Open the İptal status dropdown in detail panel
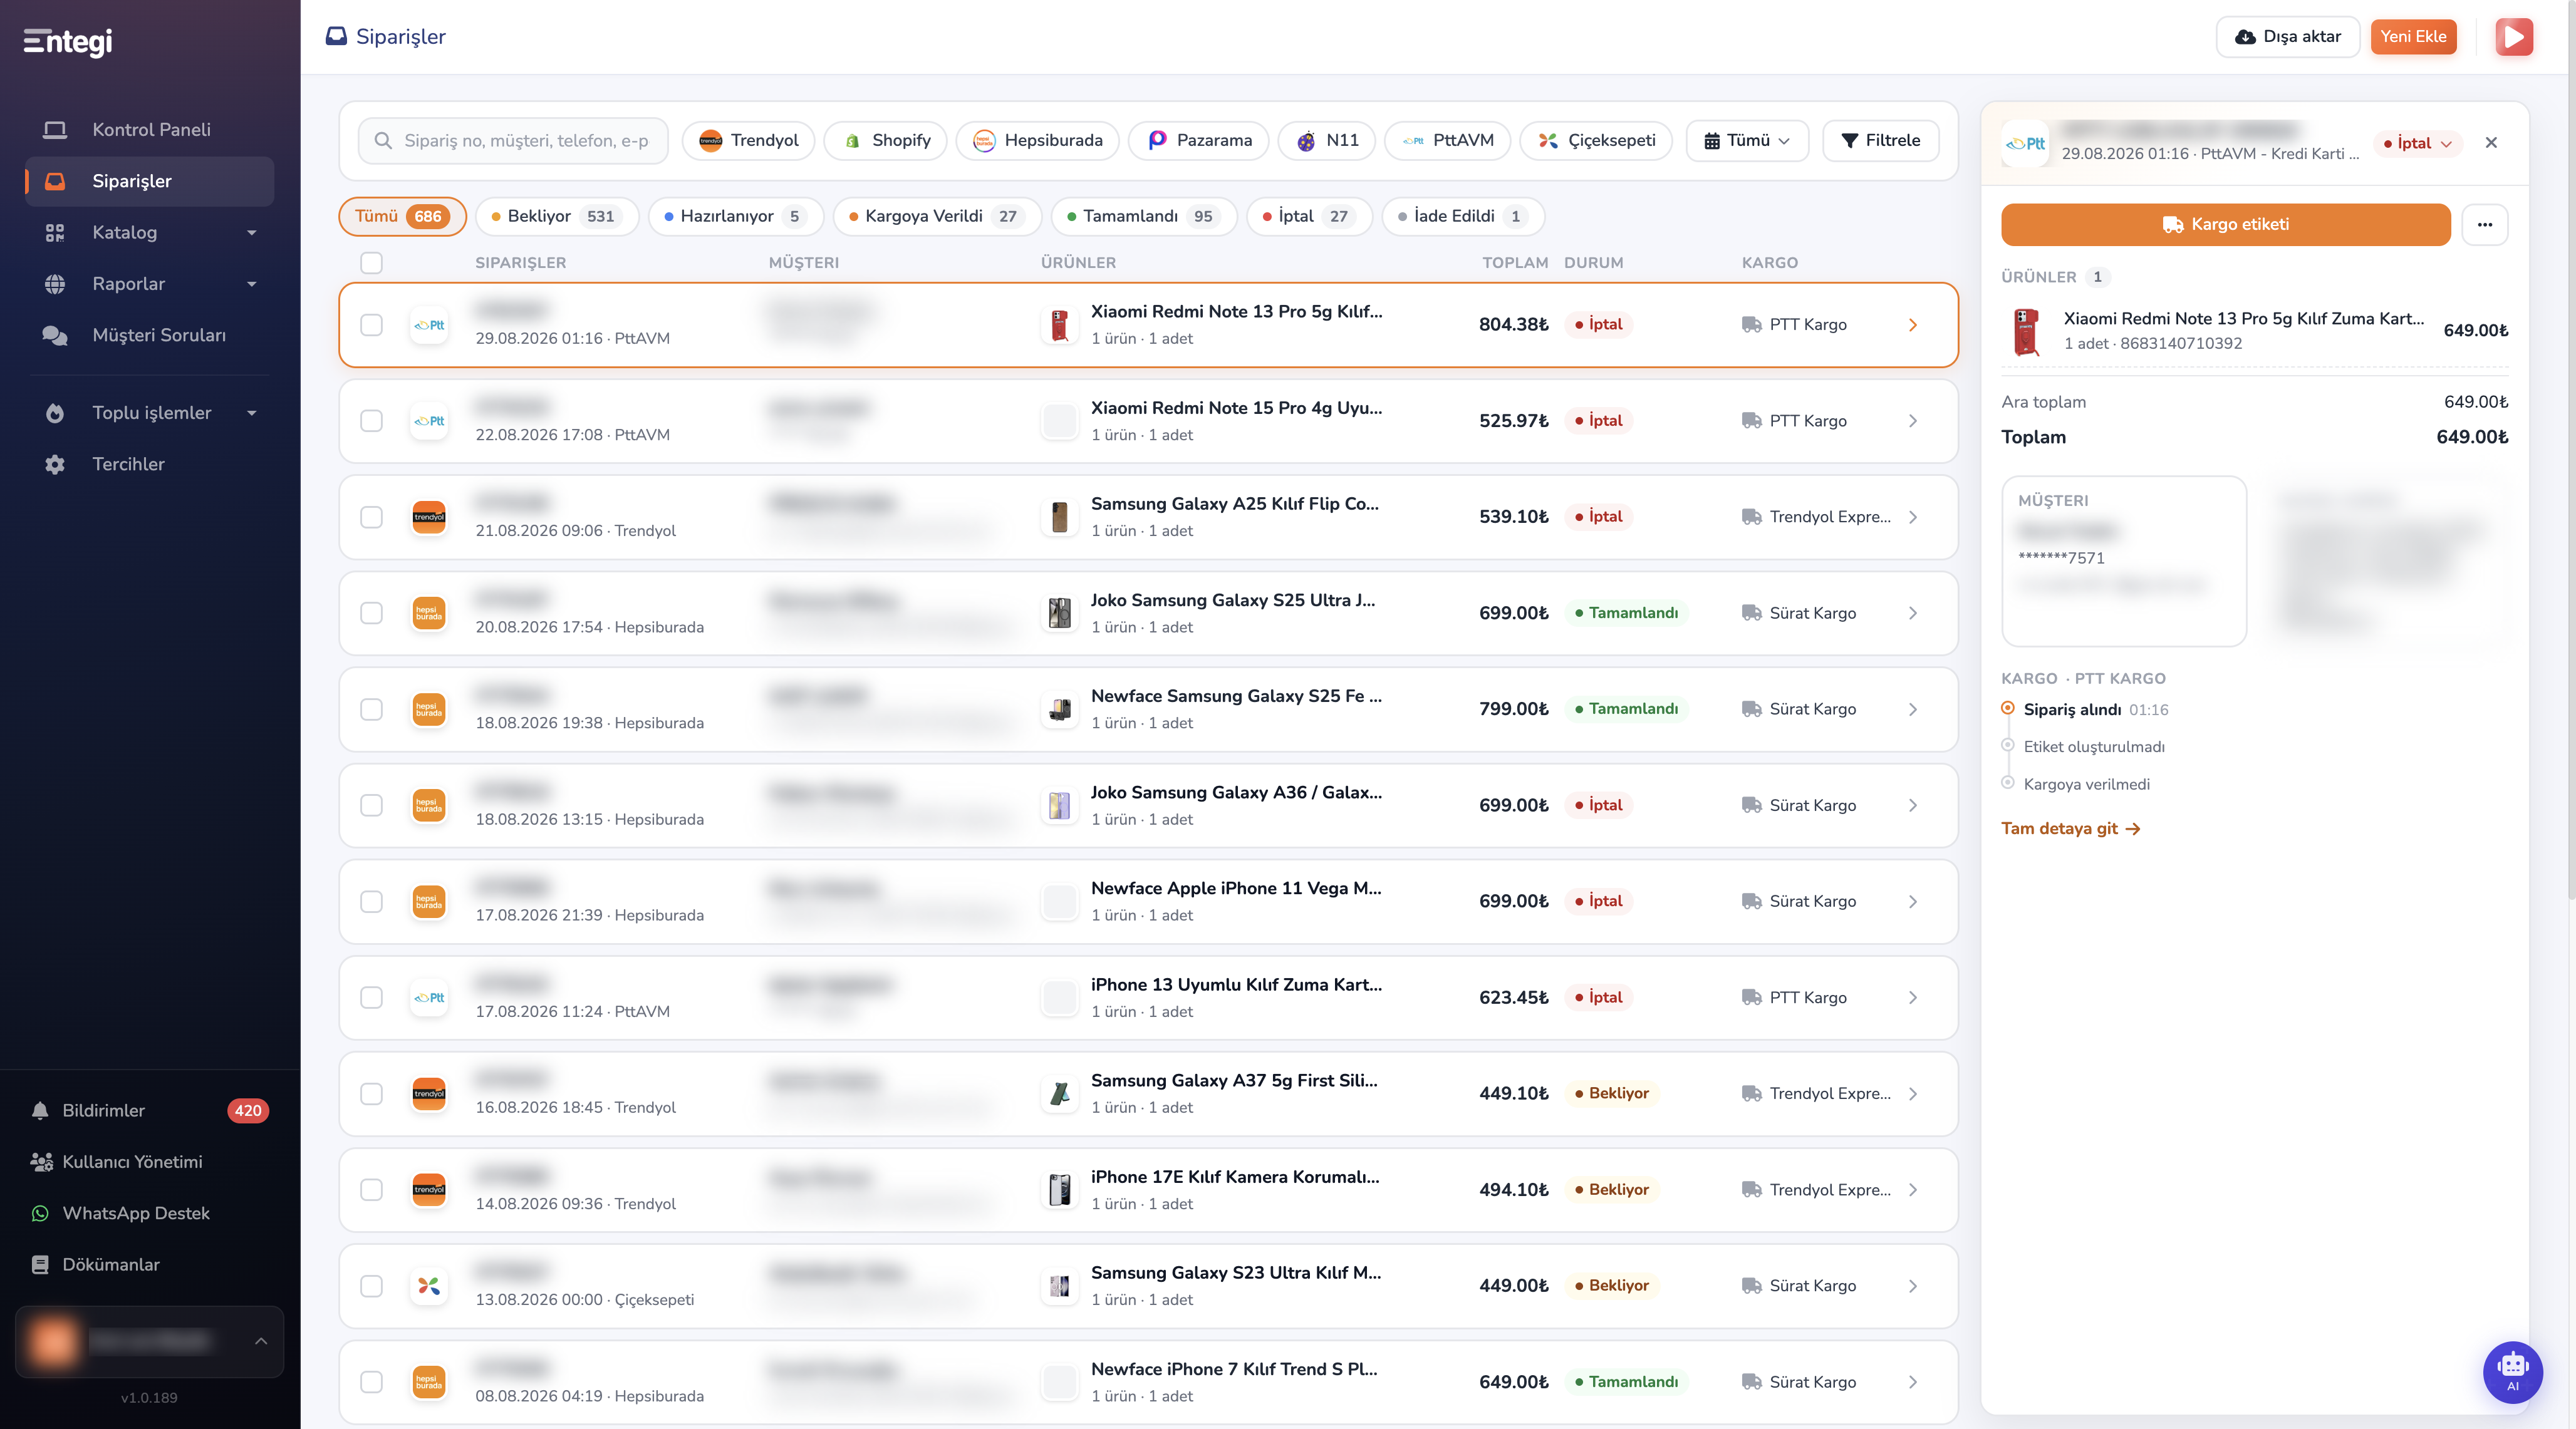Screen dimensions: 2576x1429 2417,143
